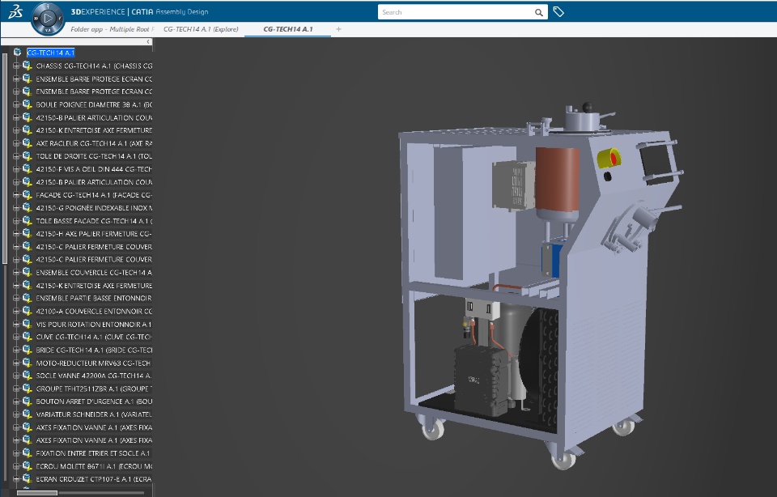Select the ECROU MOLETE 8671I A.1 row
This screenshot has width=777, height=497.
coord(94,466)
